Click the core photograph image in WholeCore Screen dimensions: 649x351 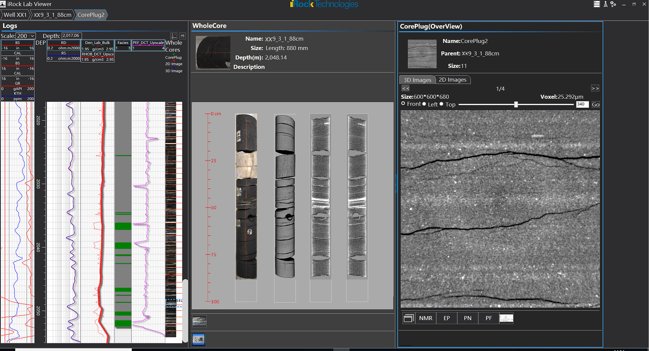coord(246,196)
